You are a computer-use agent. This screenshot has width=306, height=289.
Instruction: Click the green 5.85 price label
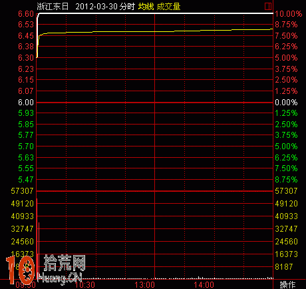[x=26, y=125]
